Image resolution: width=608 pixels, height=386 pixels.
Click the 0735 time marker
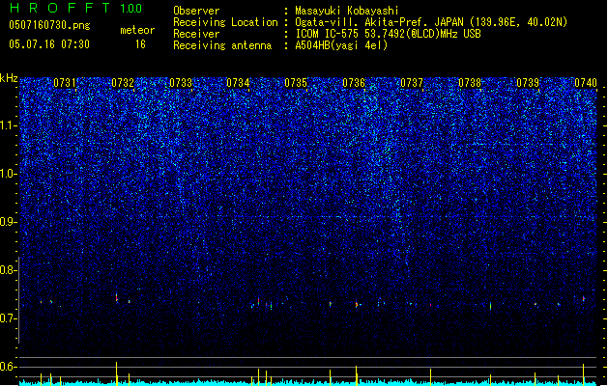click(x=296, y=83)
